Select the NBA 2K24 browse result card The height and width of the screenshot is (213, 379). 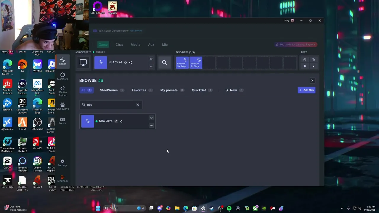[x=117, y=121]
